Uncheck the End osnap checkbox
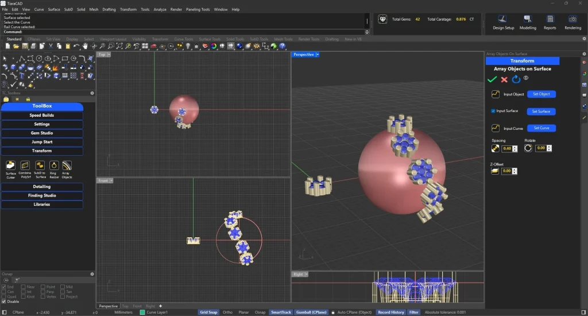This screenshot has height=316, width=588. click(x=5, y=287)
